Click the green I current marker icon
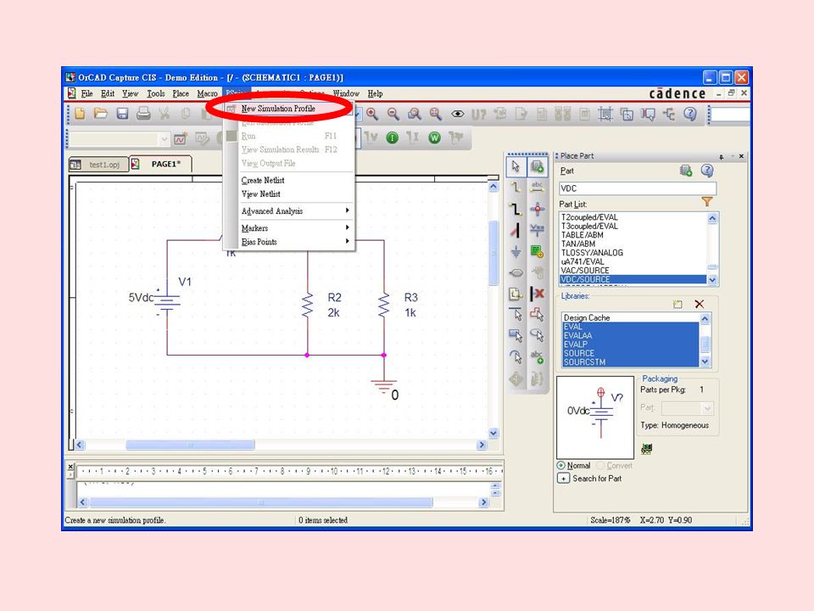814x611 pixels. (x=393, y=137)
